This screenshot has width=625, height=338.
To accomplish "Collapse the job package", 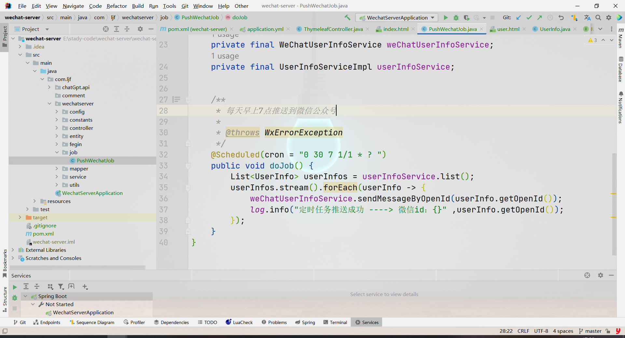I will 57,152.
